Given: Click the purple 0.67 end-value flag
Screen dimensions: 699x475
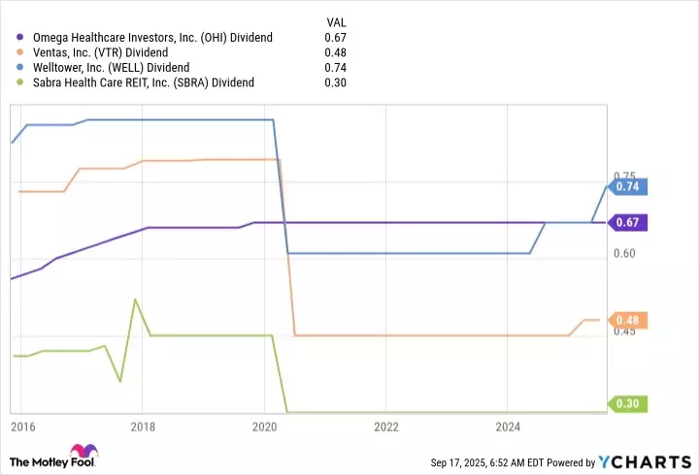Looking at the screenshot, I should (x=626, y=223).
